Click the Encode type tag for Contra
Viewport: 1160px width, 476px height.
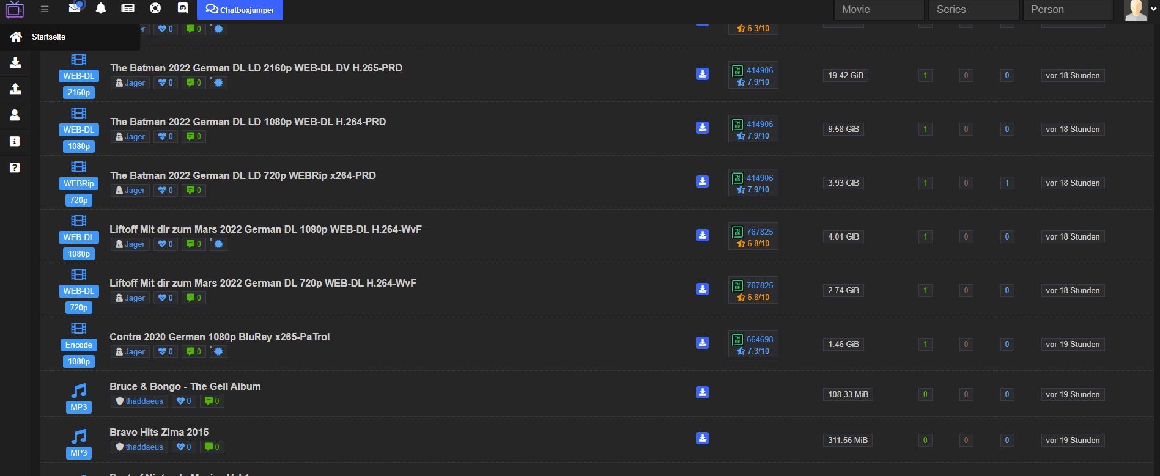pos(79,345)
